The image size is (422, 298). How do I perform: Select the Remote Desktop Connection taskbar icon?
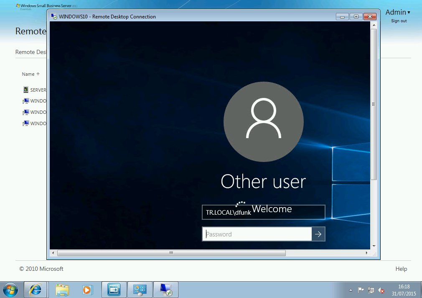click(166, 289)
